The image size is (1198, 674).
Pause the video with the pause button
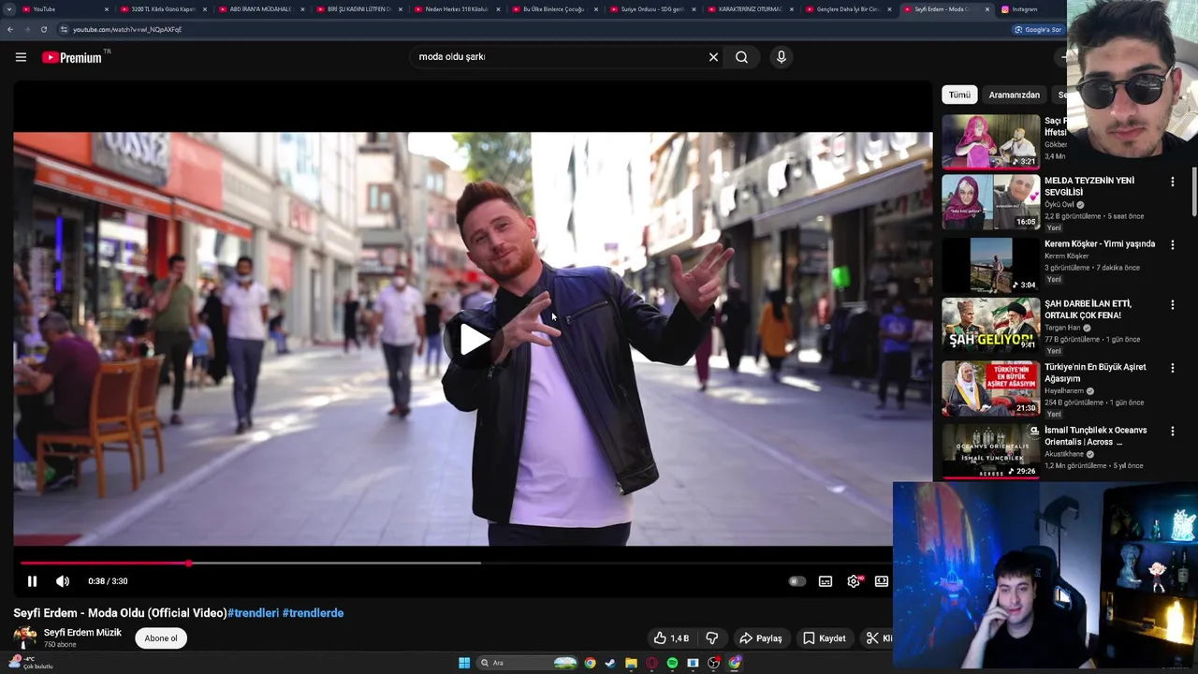[x=32, y=581]
